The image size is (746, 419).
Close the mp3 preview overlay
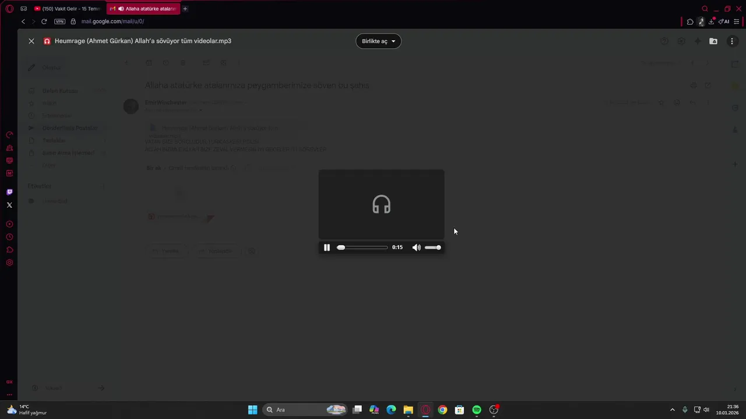tap(31, 41)
